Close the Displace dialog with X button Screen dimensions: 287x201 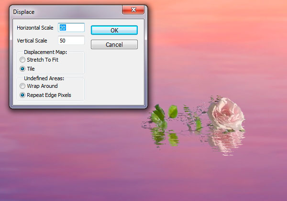tap(133, 10)
